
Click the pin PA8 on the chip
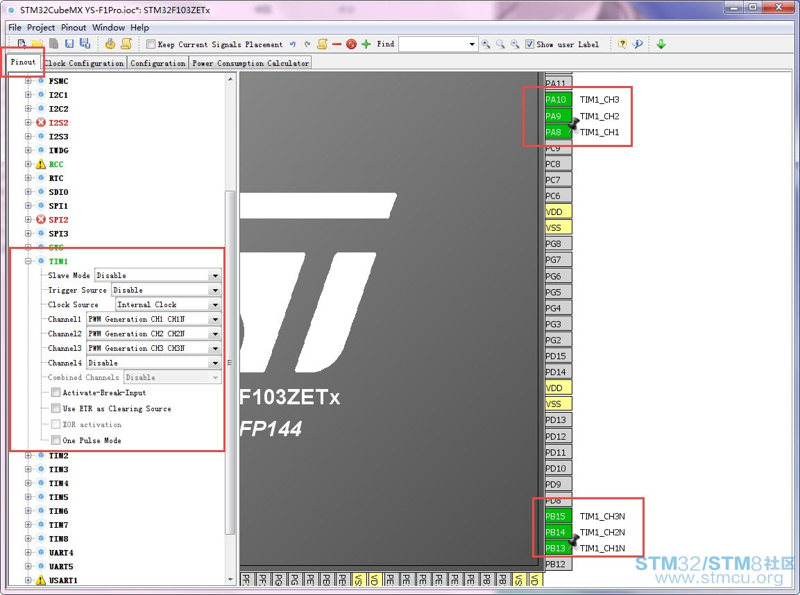pos(558,132)
